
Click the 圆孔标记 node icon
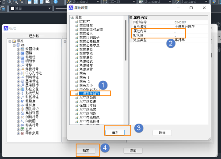23,109
